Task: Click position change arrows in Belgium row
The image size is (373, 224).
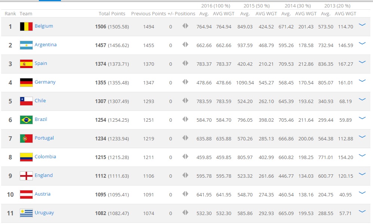Action: (x=185, y=26)
